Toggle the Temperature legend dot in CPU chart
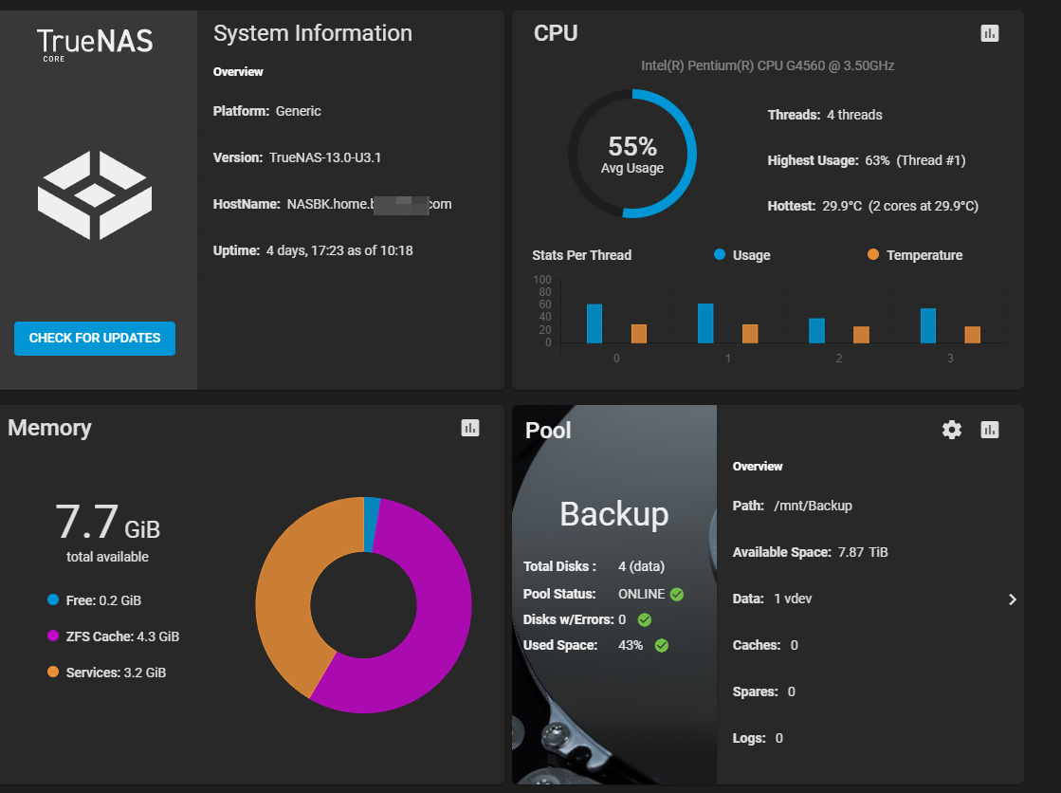 (873, 254)
